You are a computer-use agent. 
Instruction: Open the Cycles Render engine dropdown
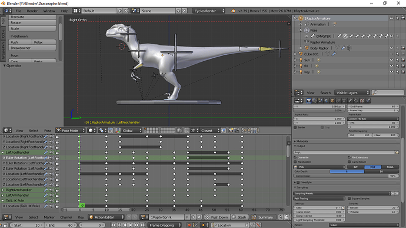(x=209, y=11)
